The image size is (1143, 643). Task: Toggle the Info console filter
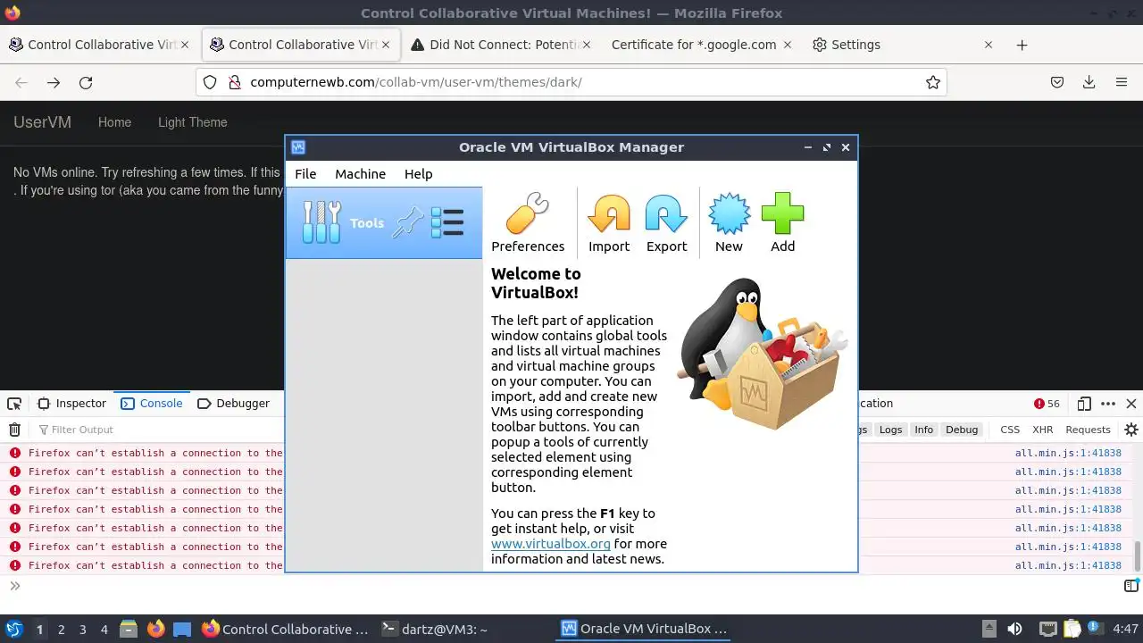923,430
